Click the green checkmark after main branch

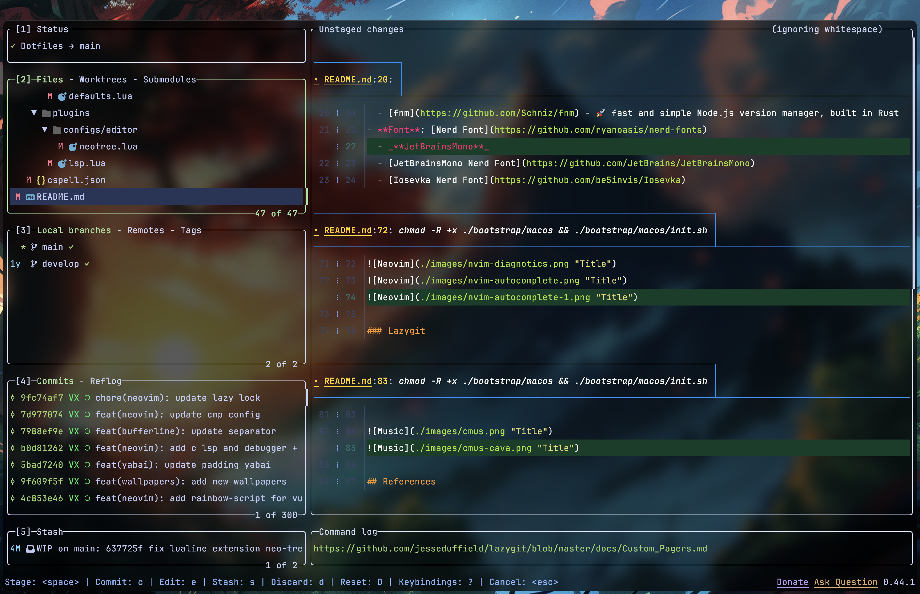71,247
